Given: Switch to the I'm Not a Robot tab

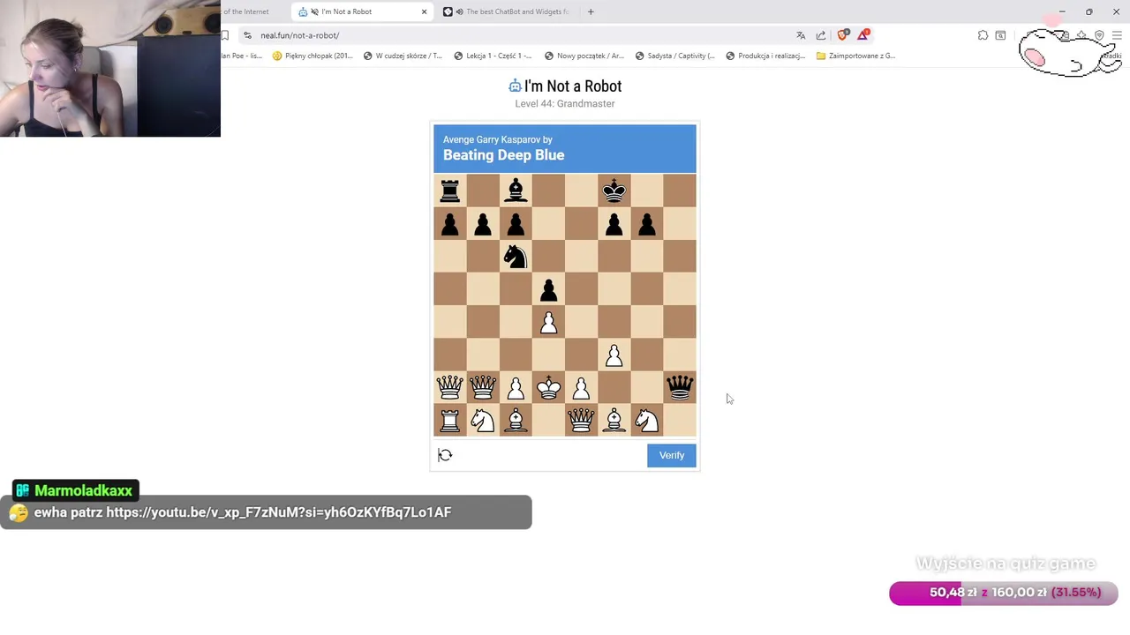Looking at the screenshot, I should coord(362,11).
